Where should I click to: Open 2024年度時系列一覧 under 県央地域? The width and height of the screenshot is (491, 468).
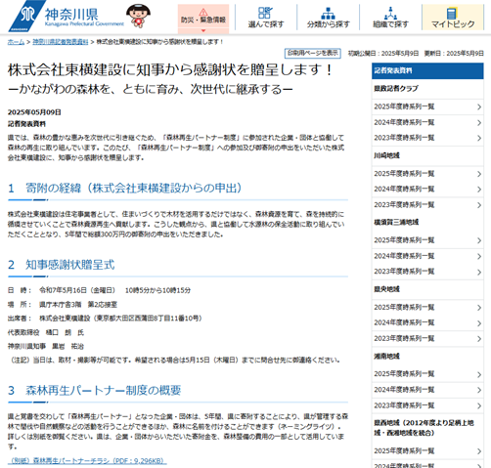(427, 322)
